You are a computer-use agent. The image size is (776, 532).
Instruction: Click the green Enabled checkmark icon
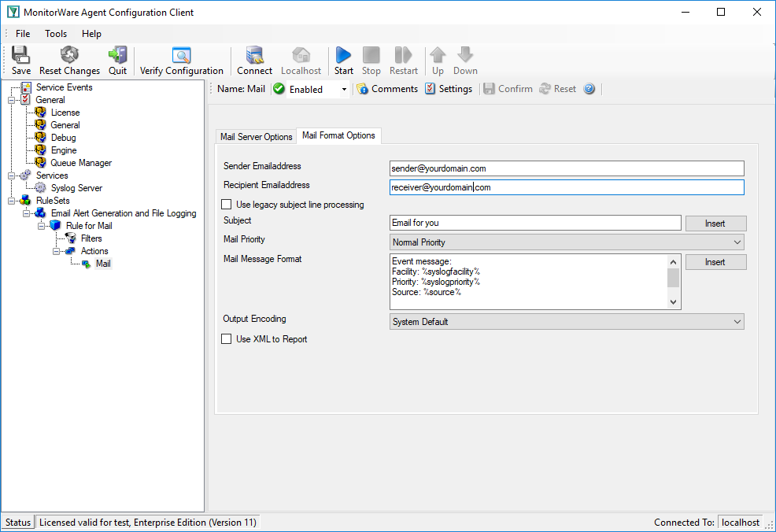pyautogui.click(x=279, y=89)
